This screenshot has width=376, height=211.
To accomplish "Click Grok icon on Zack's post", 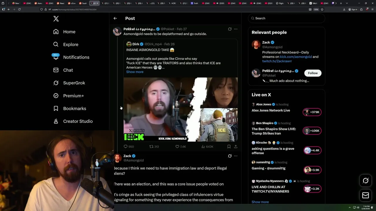I will (230, 156).
